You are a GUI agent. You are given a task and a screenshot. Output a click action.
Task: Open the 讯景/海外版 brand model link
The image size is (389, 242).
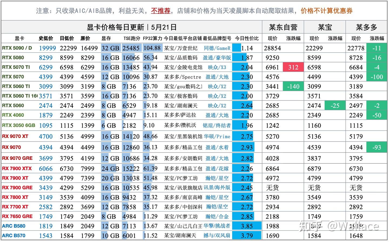[x=217, y=187]
